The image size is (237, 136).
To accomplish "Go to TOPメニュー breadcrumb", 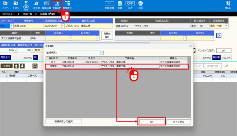I will (8, 14).
